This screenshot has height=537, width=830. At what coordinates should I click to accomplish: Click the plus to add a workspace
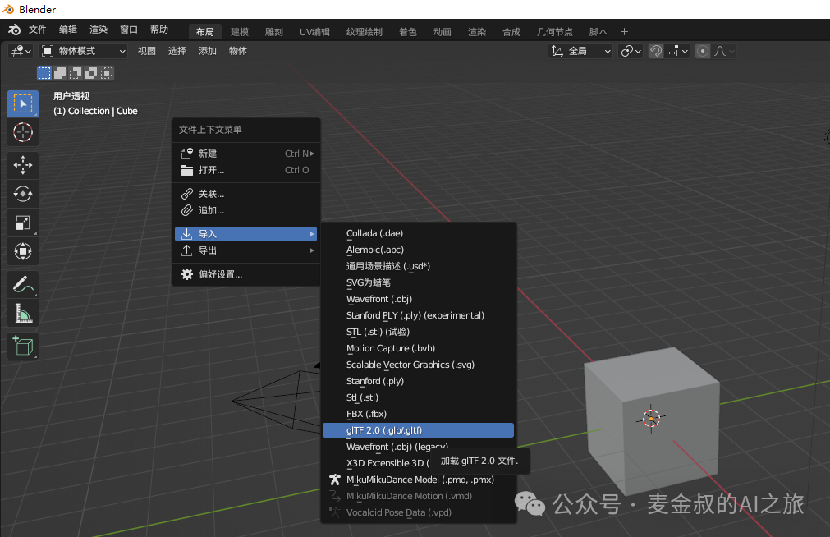tap(624, 32)
